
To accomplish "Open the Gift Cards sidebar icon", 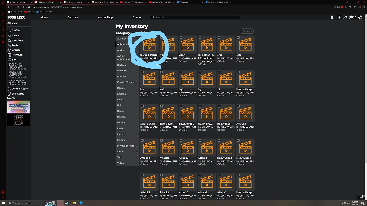I will point(9,93).
